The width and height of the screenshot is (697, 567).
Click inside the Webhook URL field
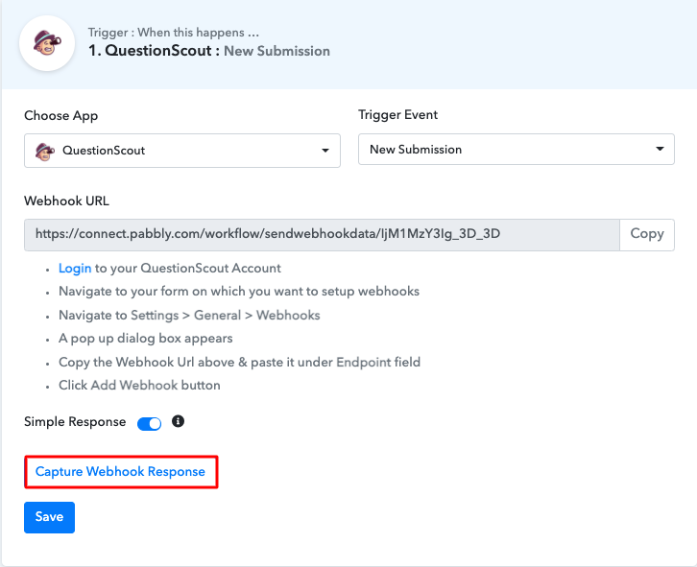pyautogui.click(x=322, y=234)
